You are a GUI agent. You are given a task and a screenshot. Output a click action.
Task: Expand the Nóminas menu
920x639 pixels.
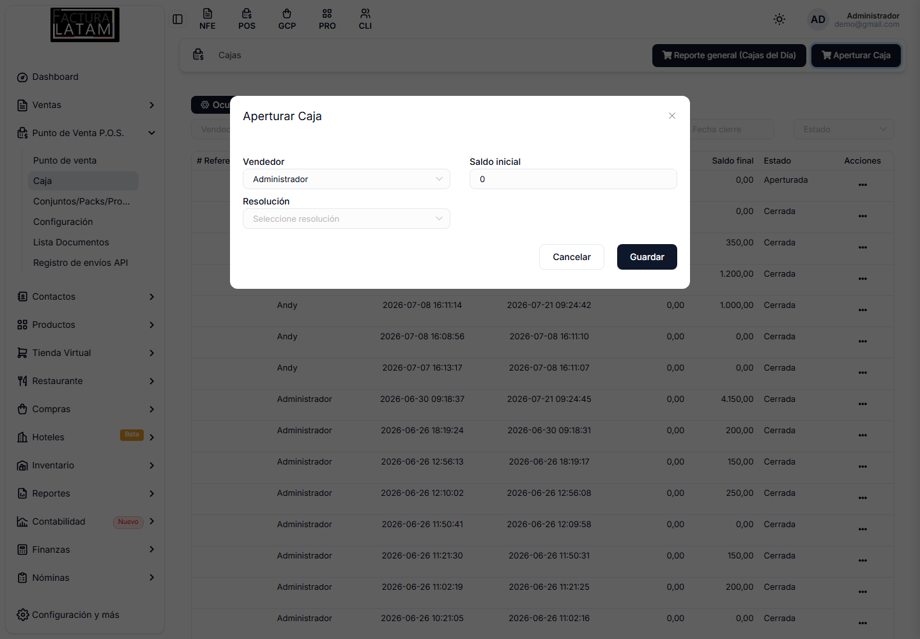(86, 578)
